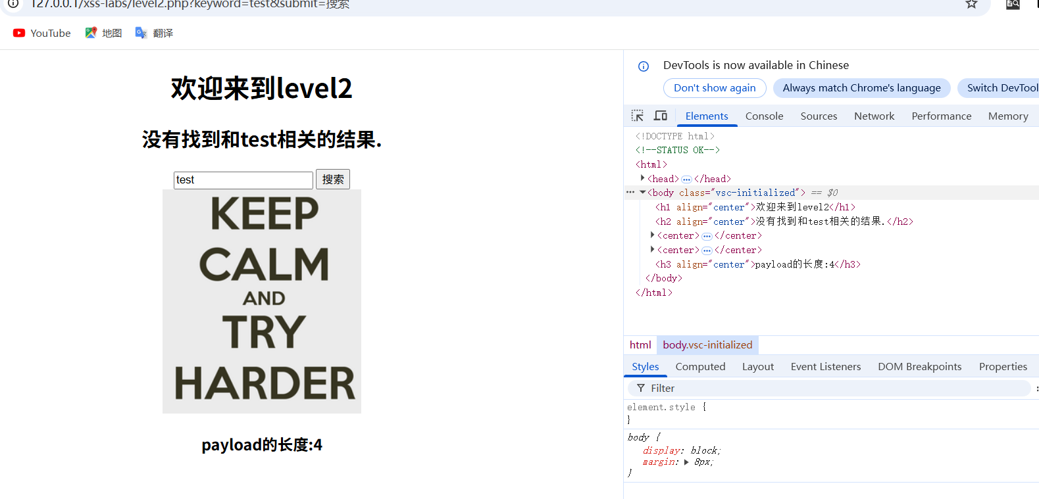Open the Properties sub-tab
The image size is (1039, 499).
[x=1003, y=367]
